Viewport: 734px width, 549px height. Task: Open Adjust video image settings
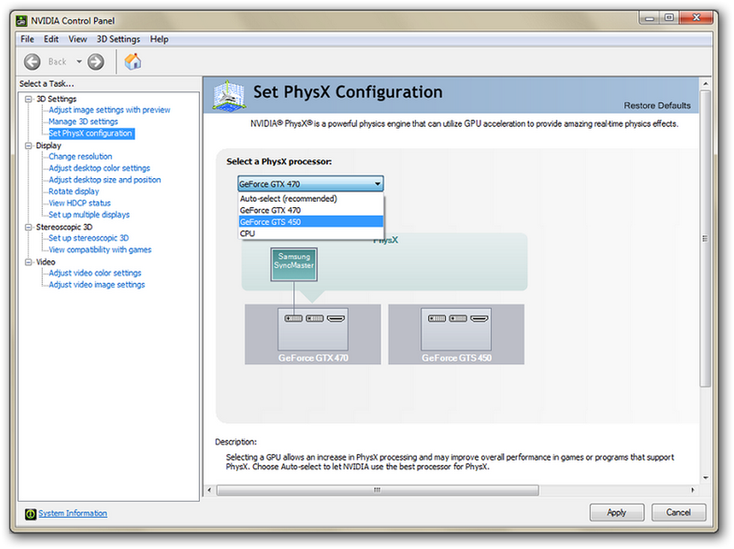pyautogui.click(x=97, y=284)
